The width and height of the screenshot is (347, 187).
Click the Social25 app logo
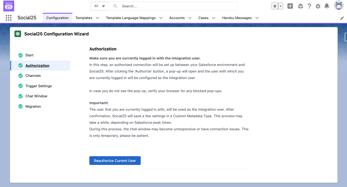9,6
